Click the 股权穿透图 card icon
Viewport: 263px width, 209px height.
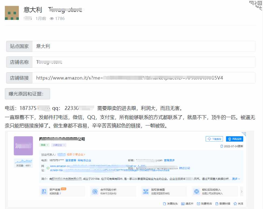tap(146, 191)
